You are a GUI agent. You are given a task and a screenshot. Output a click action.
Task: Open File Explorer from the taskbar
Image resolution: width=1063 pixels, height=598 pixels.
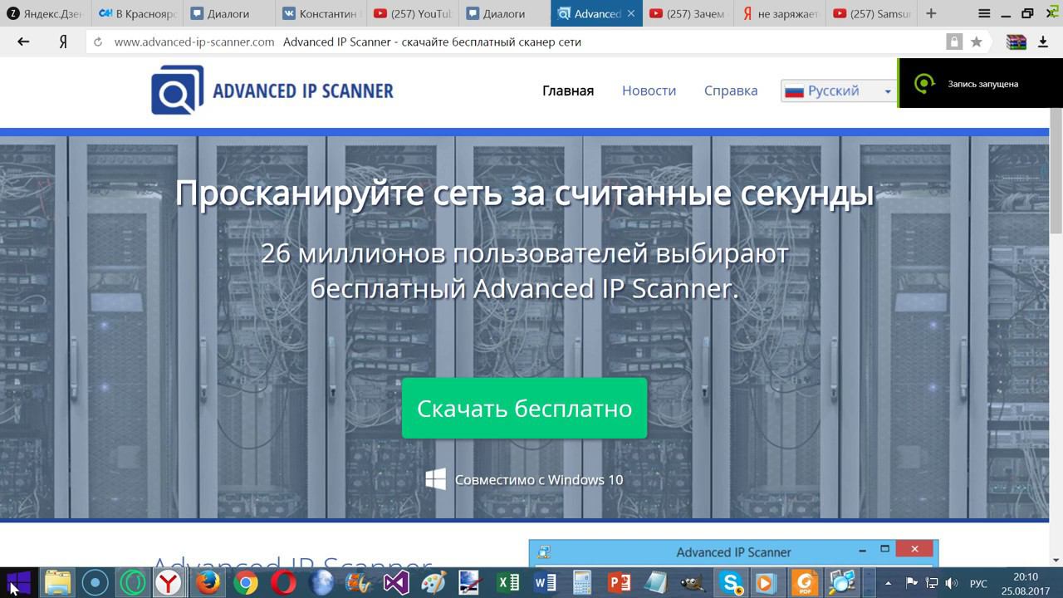pyautogui.click(x=57, y=582)
